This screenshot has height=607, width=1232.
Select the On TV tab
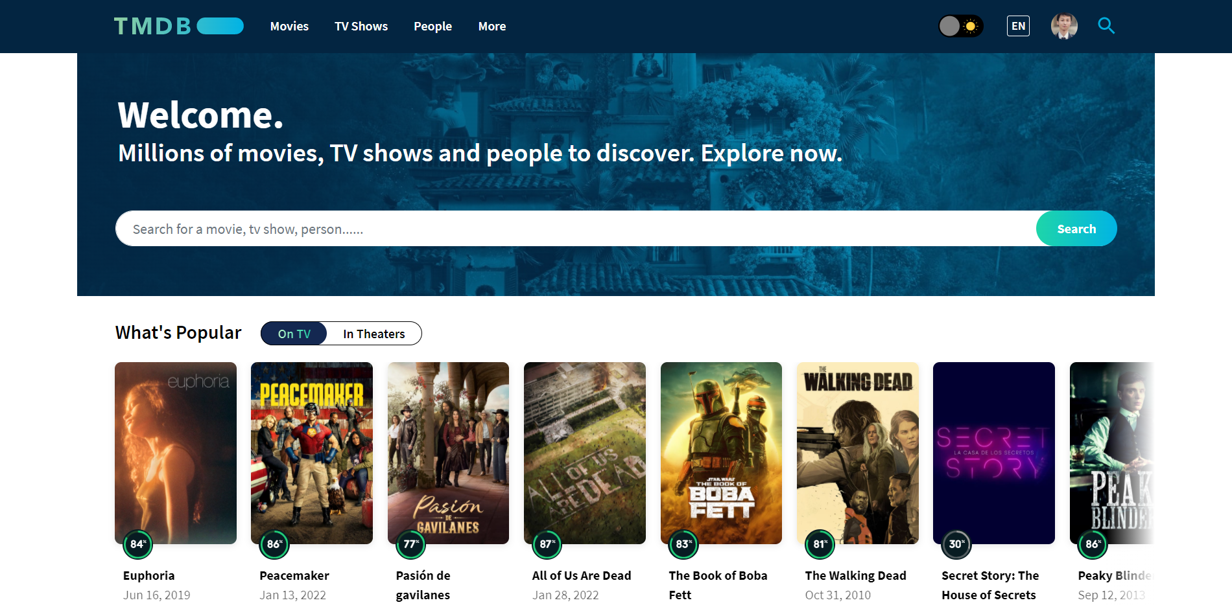pos(294,334)
